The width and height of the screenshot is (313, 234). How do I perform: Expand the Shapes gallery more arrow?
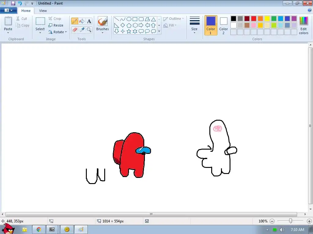(x=159, y=31)
